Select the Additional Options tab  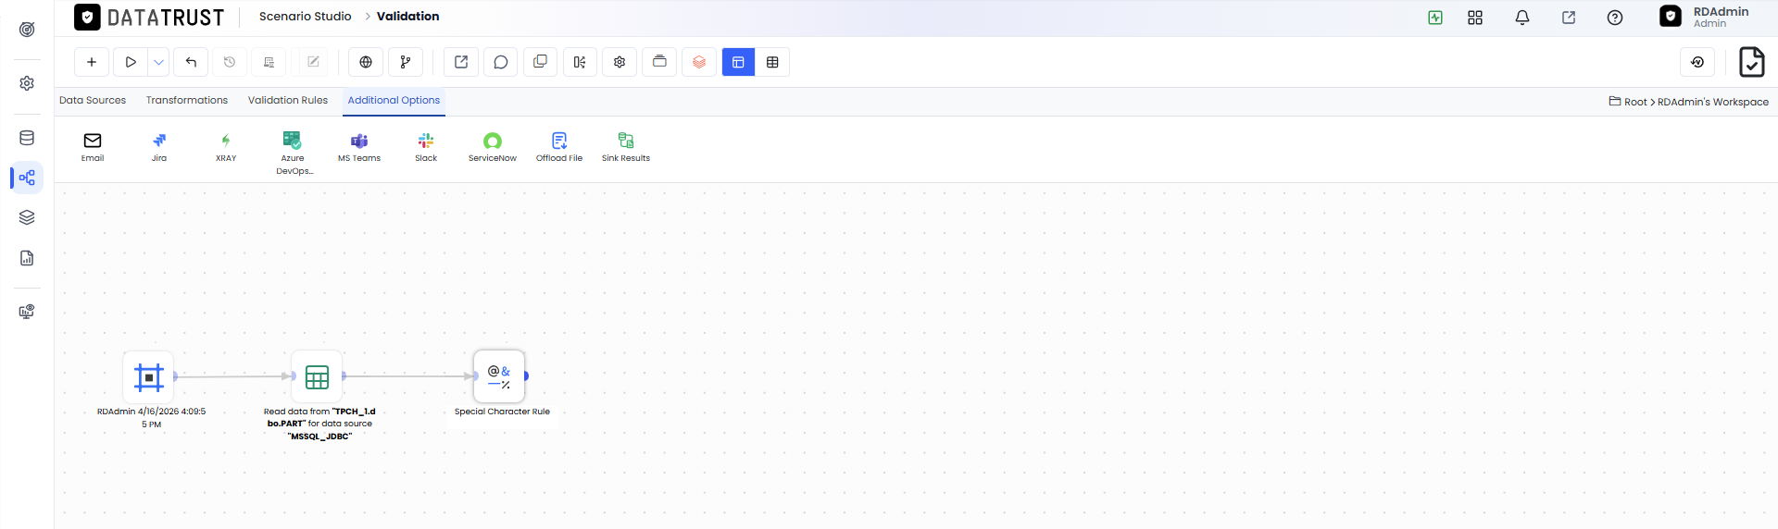394,100
